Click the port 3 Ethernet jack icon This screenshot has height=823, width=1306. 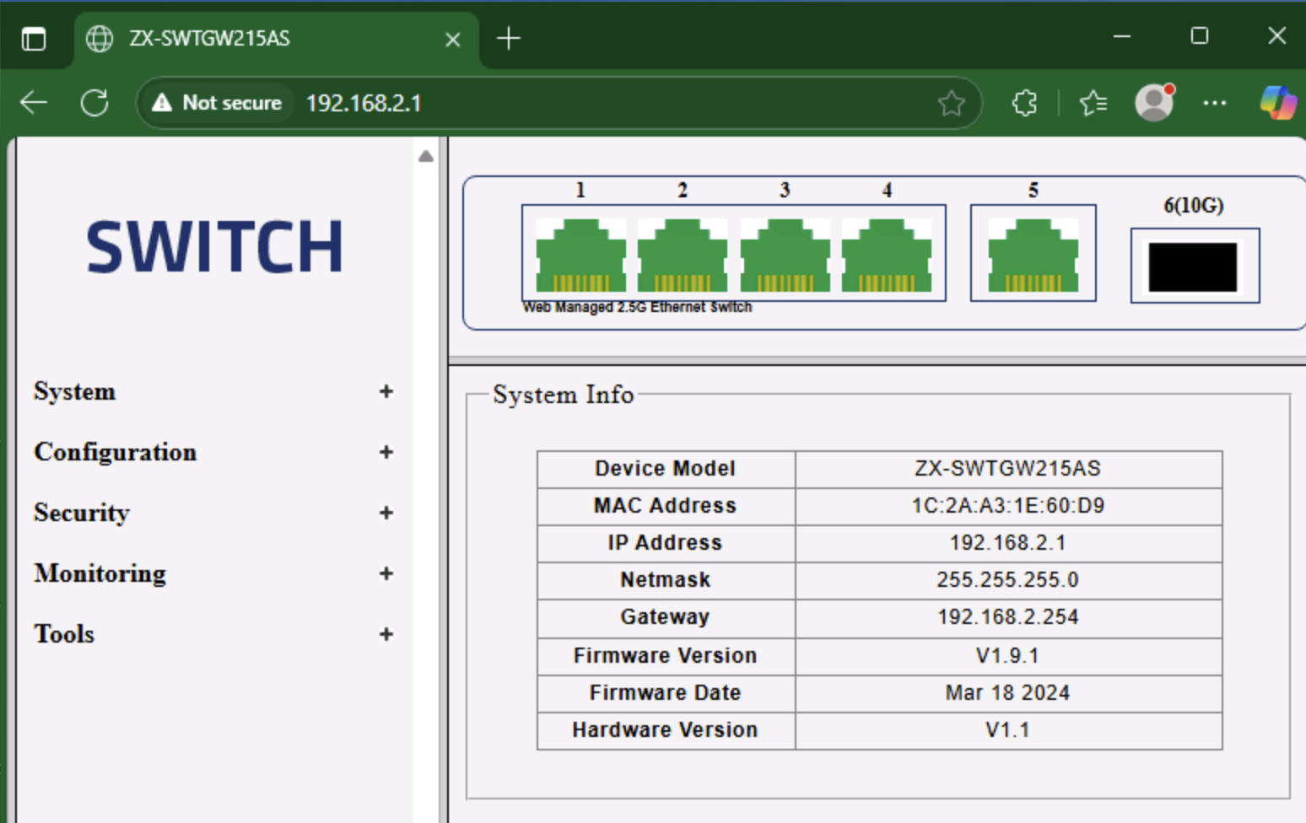tap(785, 255)
